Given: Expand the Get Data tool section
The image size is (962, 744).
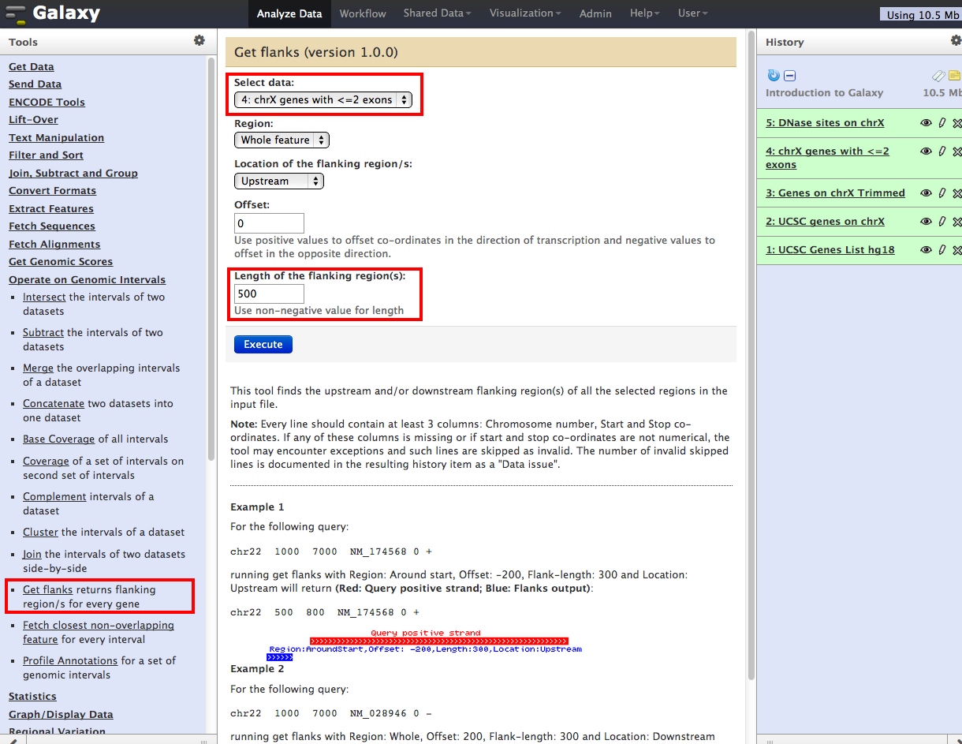Looking at the screenshot, I should click(x=32, y=67).
